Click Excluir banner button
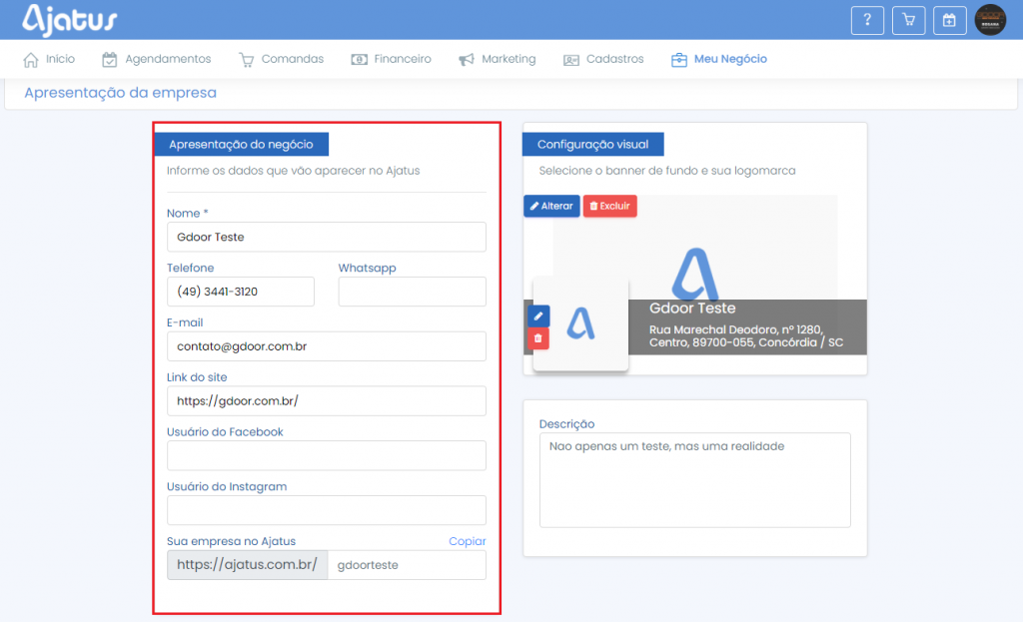The width and height of the screenshot is (1023, 622). pyautogui.click(x=610, y=206)
